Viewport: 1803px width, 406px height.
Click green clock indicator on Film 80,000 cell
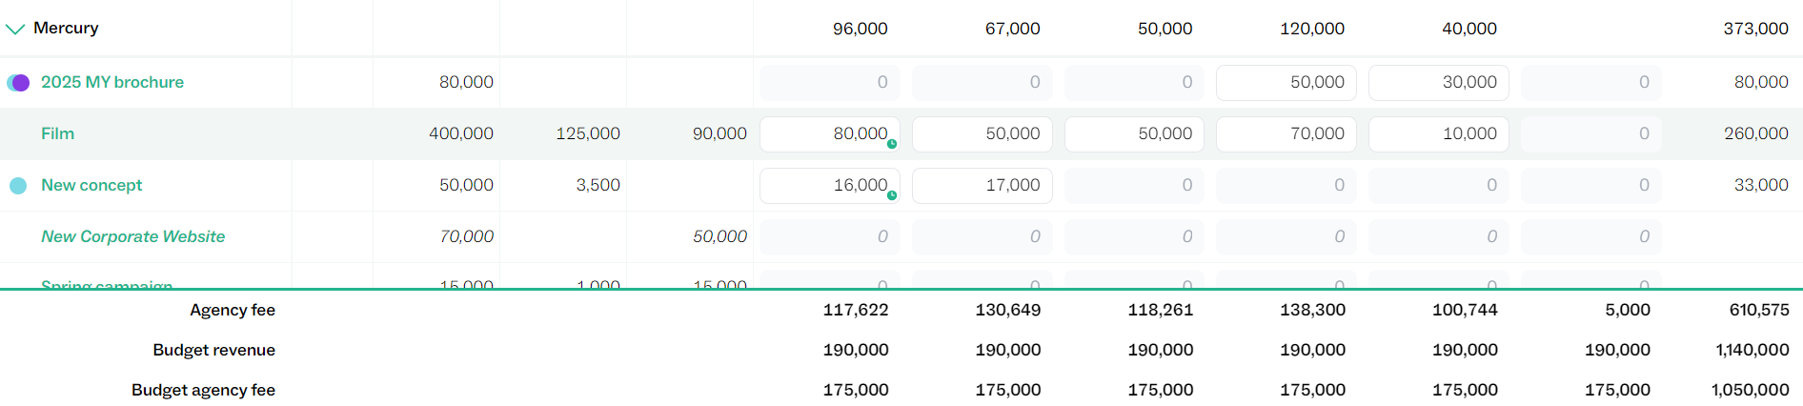(x=892, y=144)
